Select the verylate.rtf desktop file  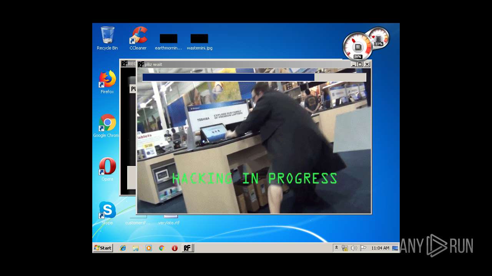pyautogui.click(x=169, y=220)
